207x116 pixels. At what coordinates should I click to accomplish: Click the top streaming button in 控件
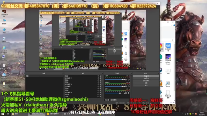pos(146,76)
